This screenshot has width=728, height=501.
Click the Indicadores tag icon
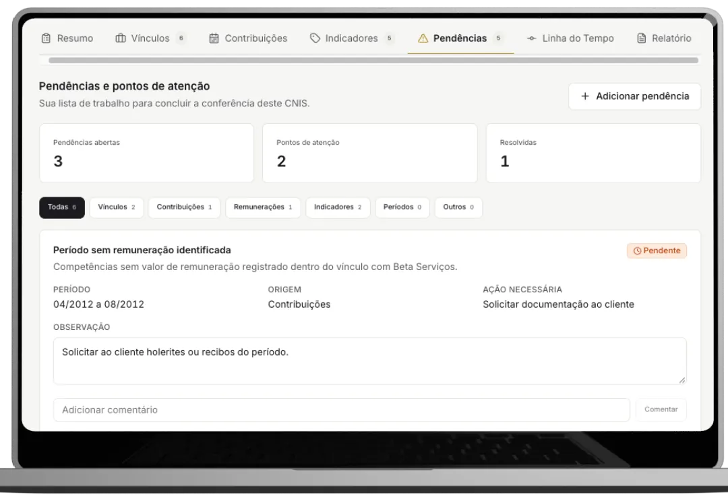click(x=315, y=38)
